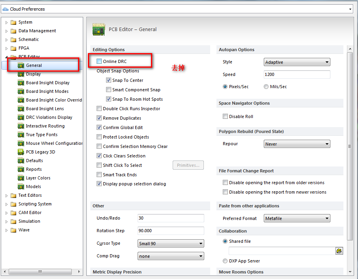358x279 pixels.
Task: Click the DRC Violations Display icon
Action: pyautogui.click(x=21, y=117)
